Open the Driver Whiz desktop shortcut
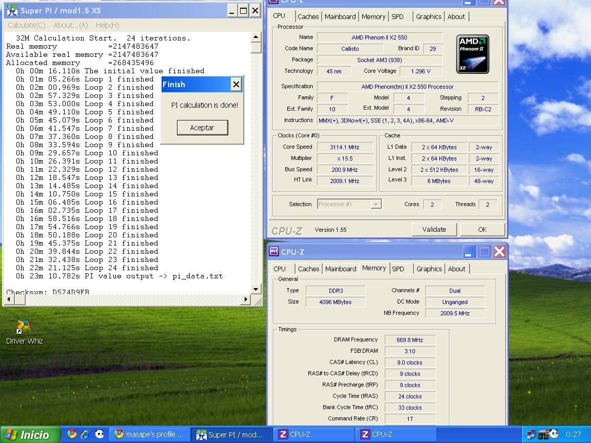This screenshot has height=443, width=591. [24, 332]
